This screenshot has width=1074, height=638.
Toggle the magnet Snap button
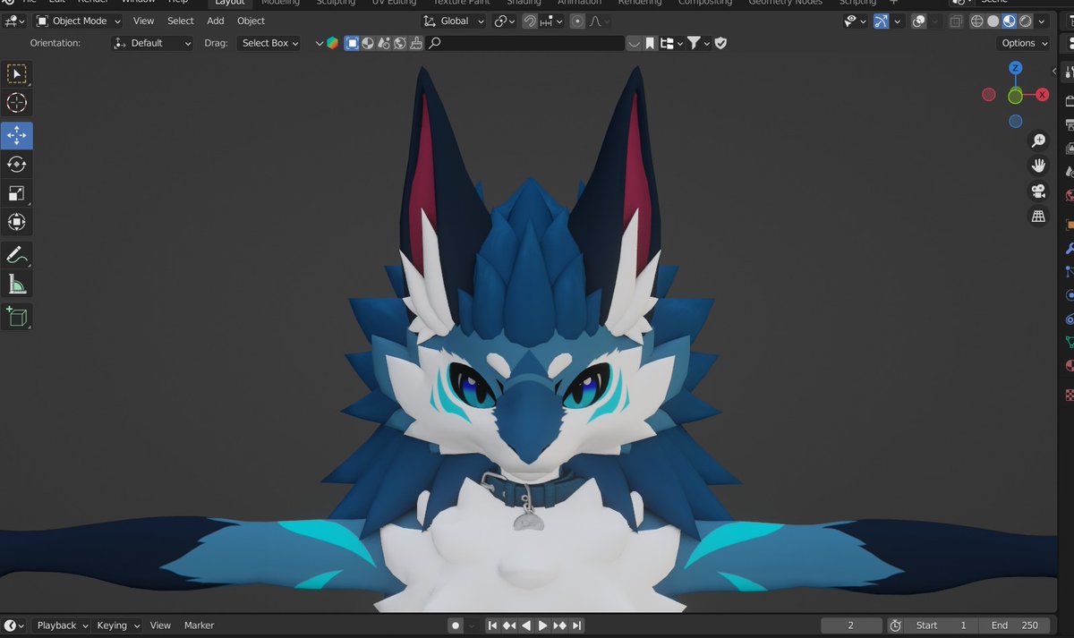point(530,21)
